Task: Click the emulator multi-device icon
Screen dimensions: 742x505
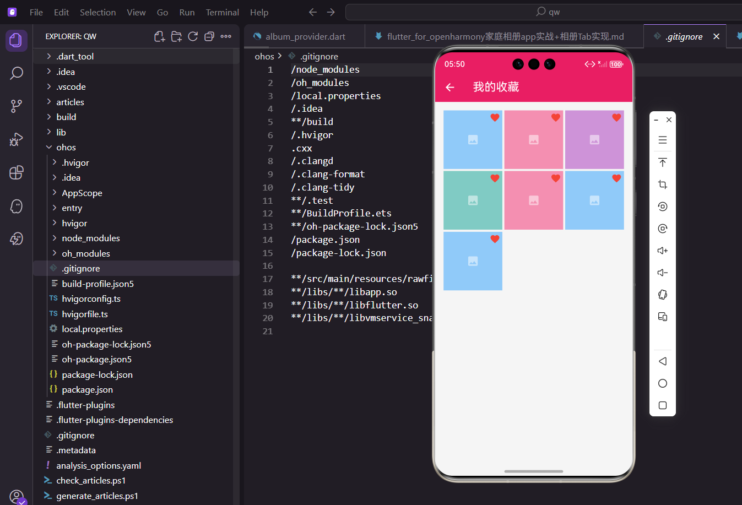Action: pos(663,317)
